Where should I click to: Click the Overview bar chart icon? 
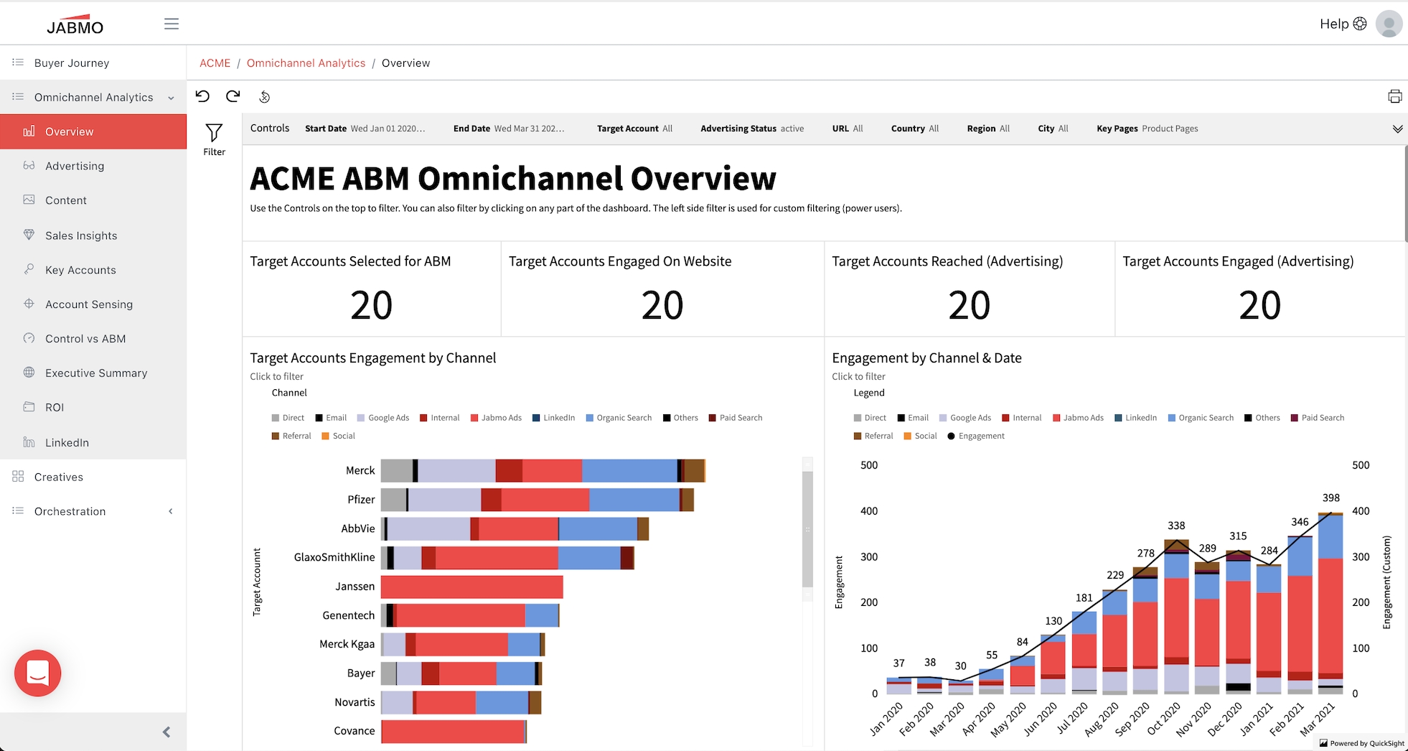(x=29, y=131)
